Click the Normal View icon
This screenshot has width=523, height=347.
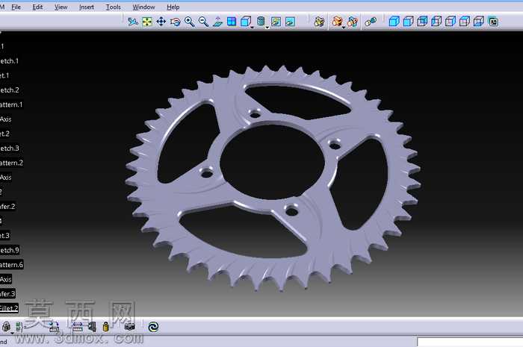coord(217,22)
